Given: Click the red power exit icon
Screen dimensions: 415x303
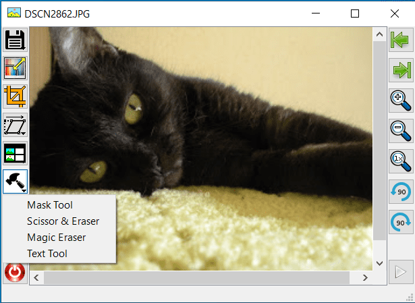Looking at the screenshot, I should click(x=15, y=273).
